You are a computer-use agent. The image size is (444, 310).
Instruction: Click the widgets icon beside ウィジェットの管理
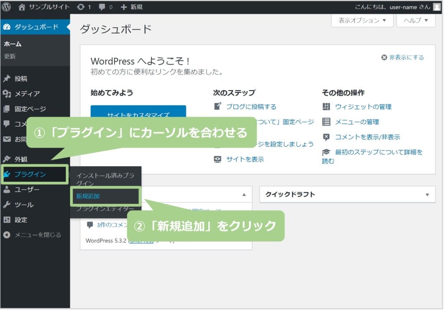[326, 107]
